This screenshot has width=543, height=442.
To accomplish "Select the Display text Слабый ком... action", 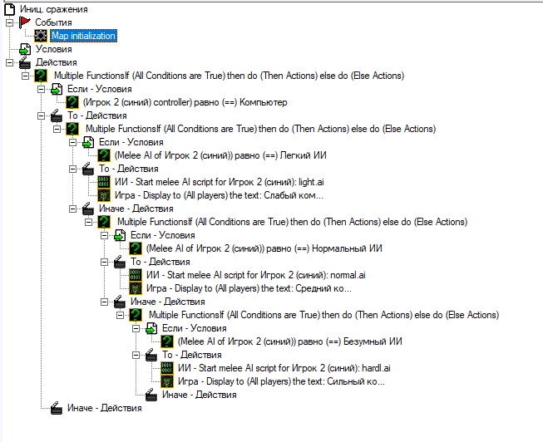I will (219, 195).
